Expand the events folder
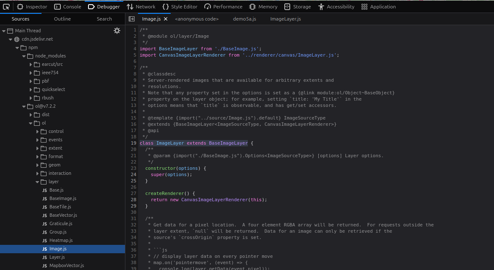This screenshot has width=494, height=270. point(37,140)
